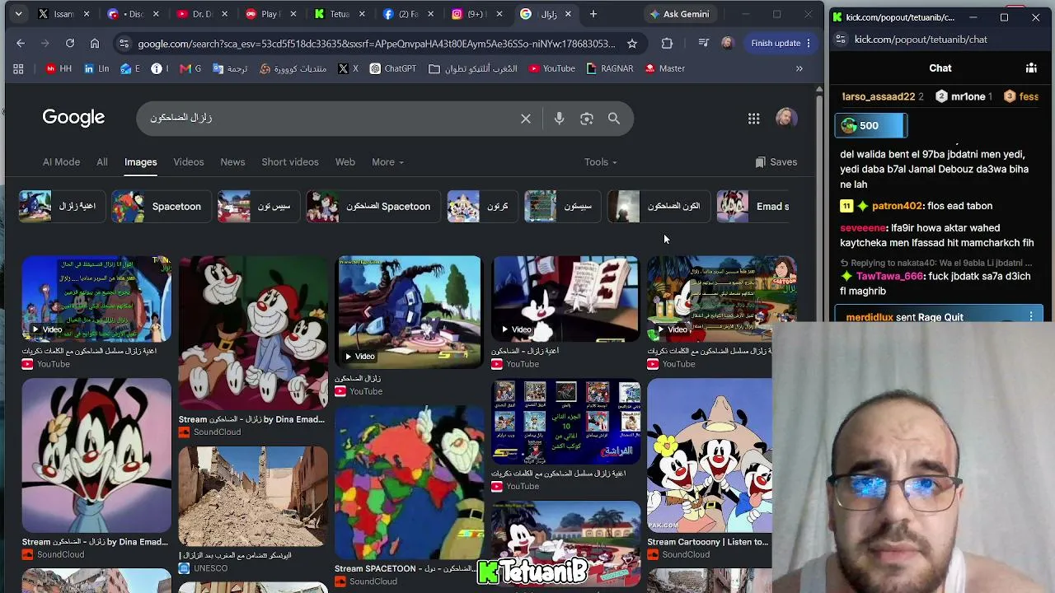Click the Google search input field

click(330, 119)
